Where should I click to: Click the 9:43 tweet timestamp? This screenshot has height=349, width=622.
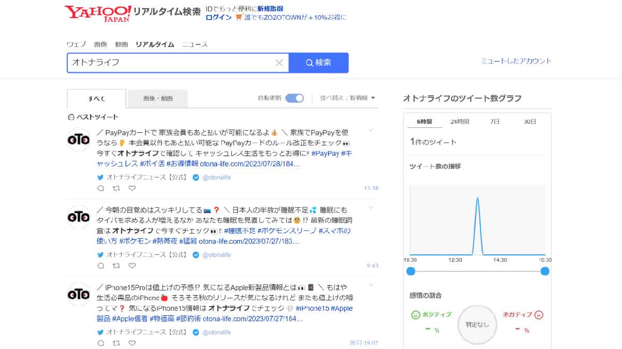click(x=373, y=266)
